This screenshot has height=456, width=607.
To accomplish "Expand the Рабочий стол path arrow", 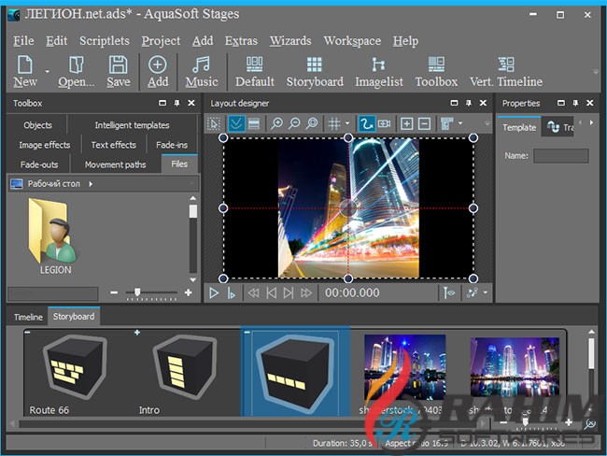I will pyautogui.click(x=91, y=184).
